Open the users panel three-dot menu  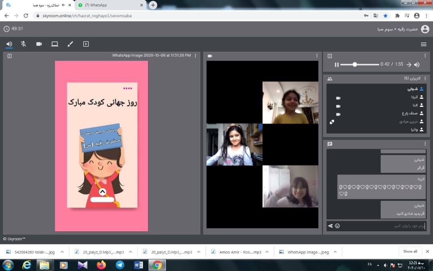pyautogui.click(x=425, y=79)
